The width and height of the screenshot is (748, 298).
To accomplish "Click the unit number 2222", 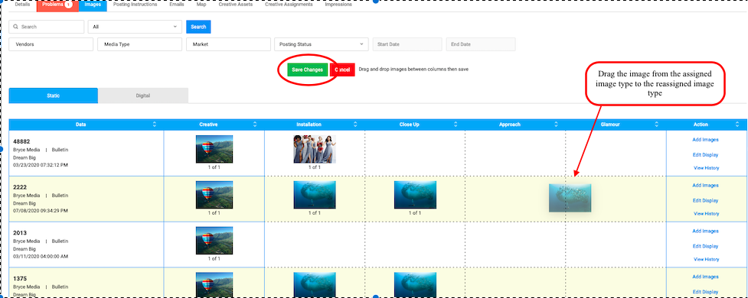I will click(20, 187).
